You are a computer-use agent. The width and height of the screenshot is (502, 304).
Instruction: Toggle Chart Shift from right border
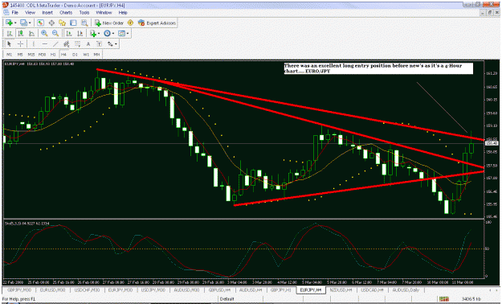[80, 33]
